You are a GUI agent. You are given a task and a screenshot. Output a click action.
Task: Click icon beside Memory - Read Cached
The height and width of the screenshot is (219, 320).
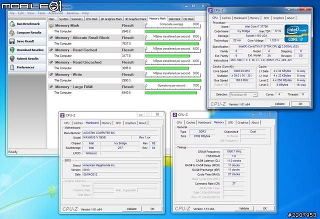(51, 50)
